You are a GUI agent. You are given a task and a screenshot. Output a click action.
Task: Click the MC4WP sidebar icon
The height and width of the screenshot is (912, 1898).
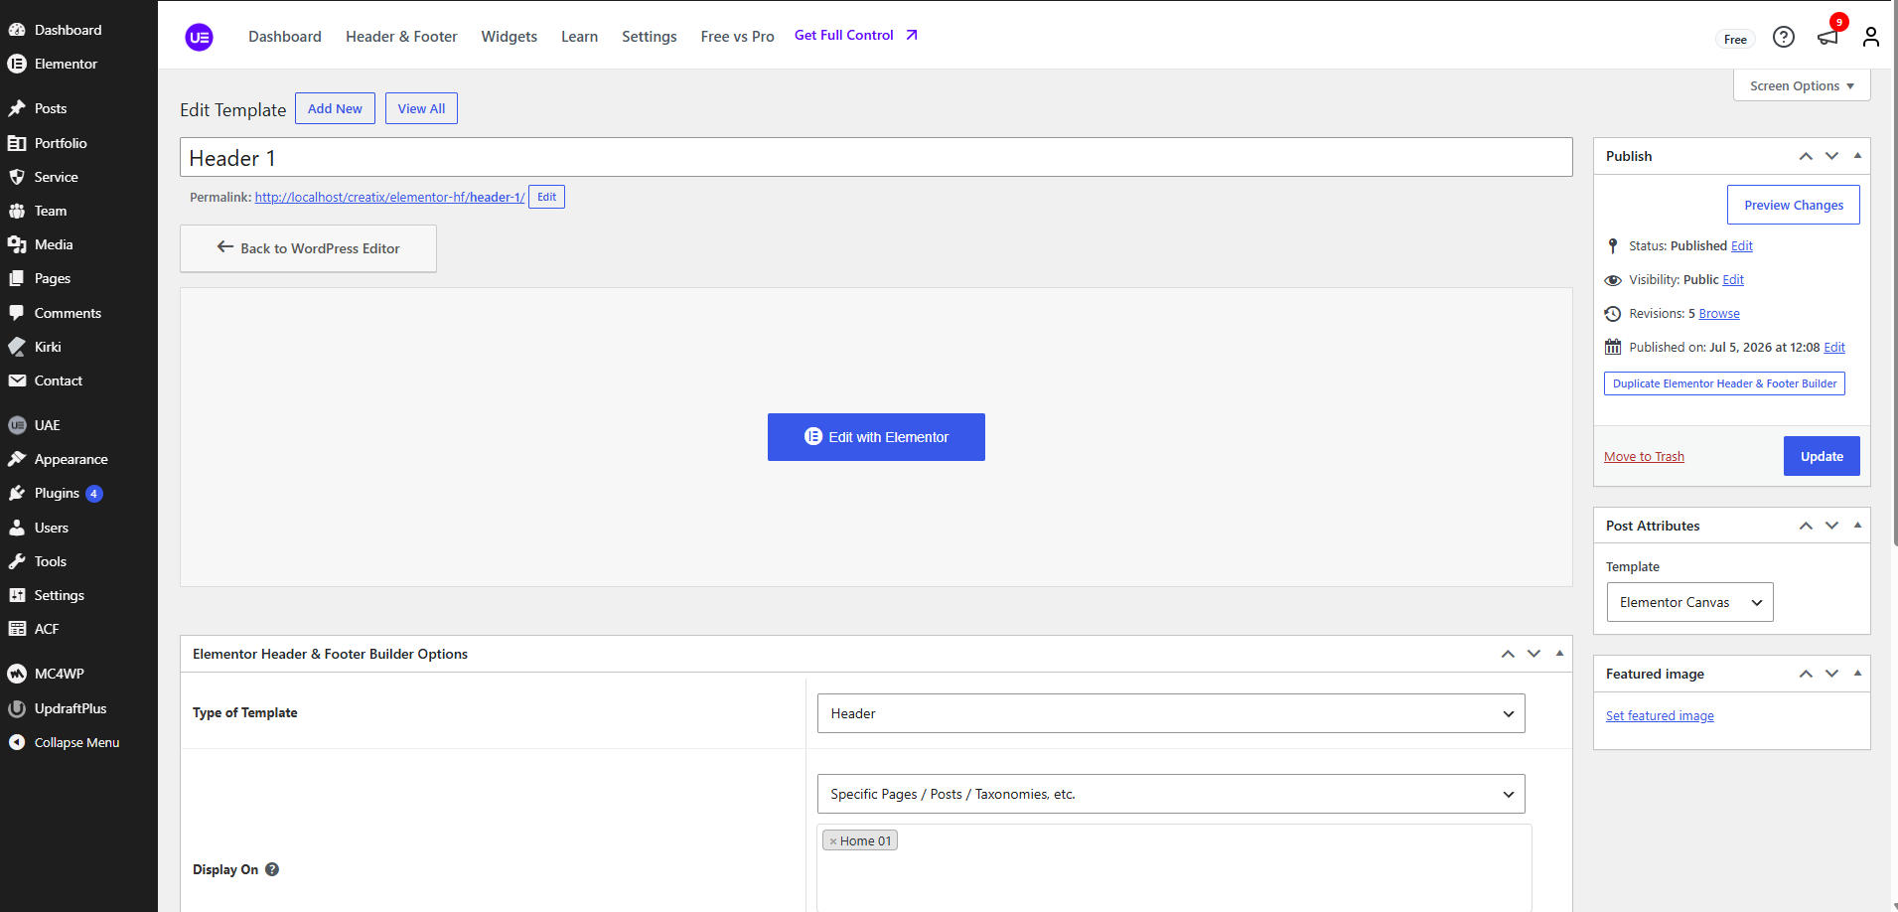[17, 674]
